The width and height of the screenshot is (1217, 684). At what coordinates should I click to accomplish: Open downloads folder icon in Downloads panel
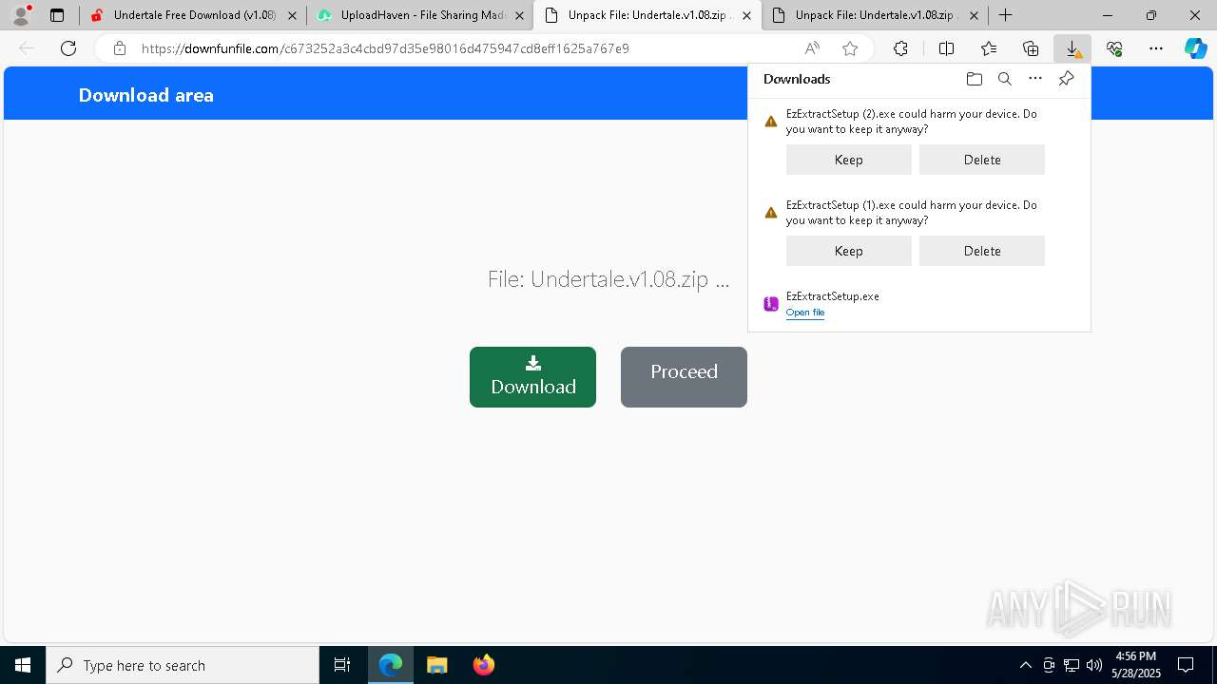tap(974, 79)
